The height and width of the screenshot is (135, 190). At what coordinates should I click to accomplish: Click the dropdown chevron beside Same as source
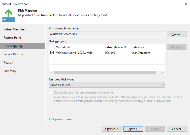click(163, 85)
